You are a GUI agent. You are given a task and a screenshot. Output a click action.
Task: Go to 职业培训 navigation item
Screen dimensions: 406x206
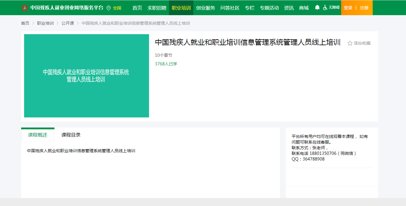coord(181,8)
